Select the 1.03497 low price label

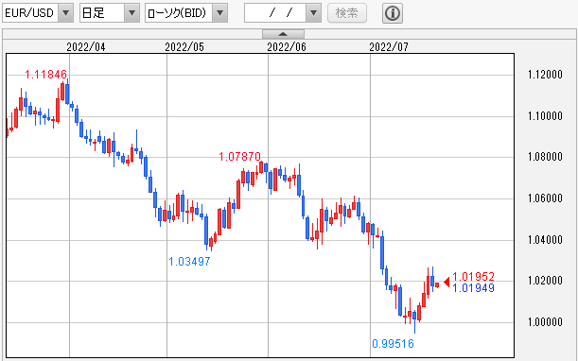point(189,262)
